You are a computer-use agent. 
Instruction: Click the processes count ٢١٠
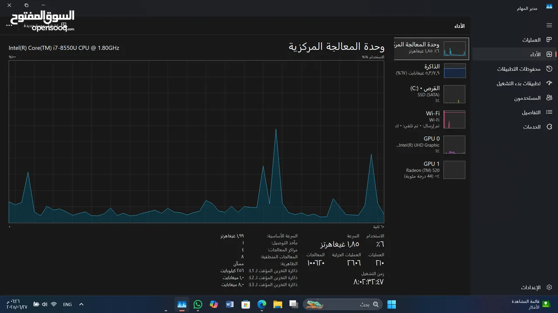(x=380, y=263)
